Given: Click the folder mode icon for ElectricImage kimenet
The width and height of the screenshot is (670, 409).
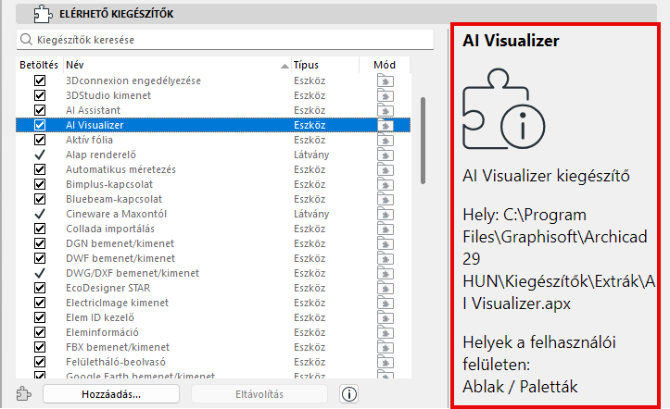Looking at the screenshot, I should pyautogui.click(x=386, y=303).
